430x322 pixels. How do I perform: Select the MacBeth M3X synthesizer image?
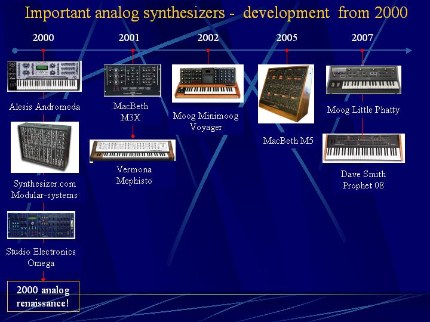pyautogui.click(x=133, y=80)
